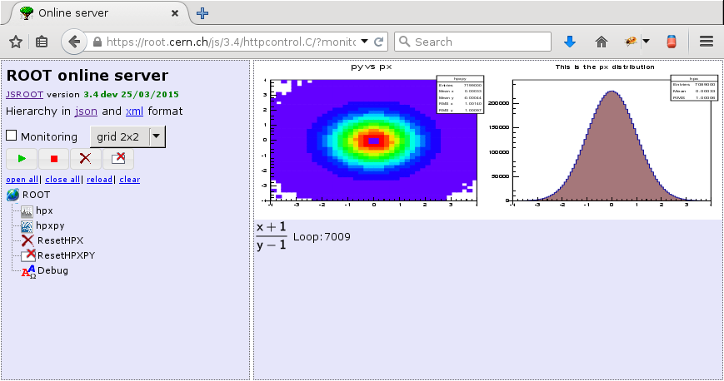
Task: Show URL history dropdown in address bar
Action: [365, 42]
